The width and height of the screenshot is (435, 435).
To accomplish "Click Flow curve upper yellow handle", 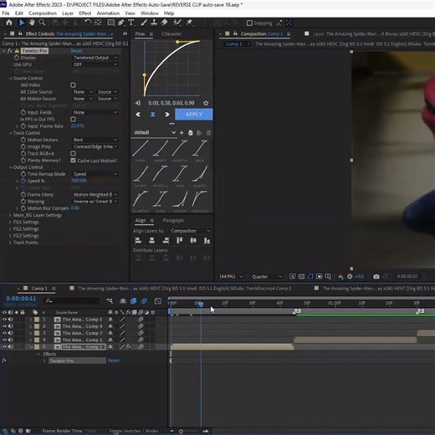I will point(177,42).
